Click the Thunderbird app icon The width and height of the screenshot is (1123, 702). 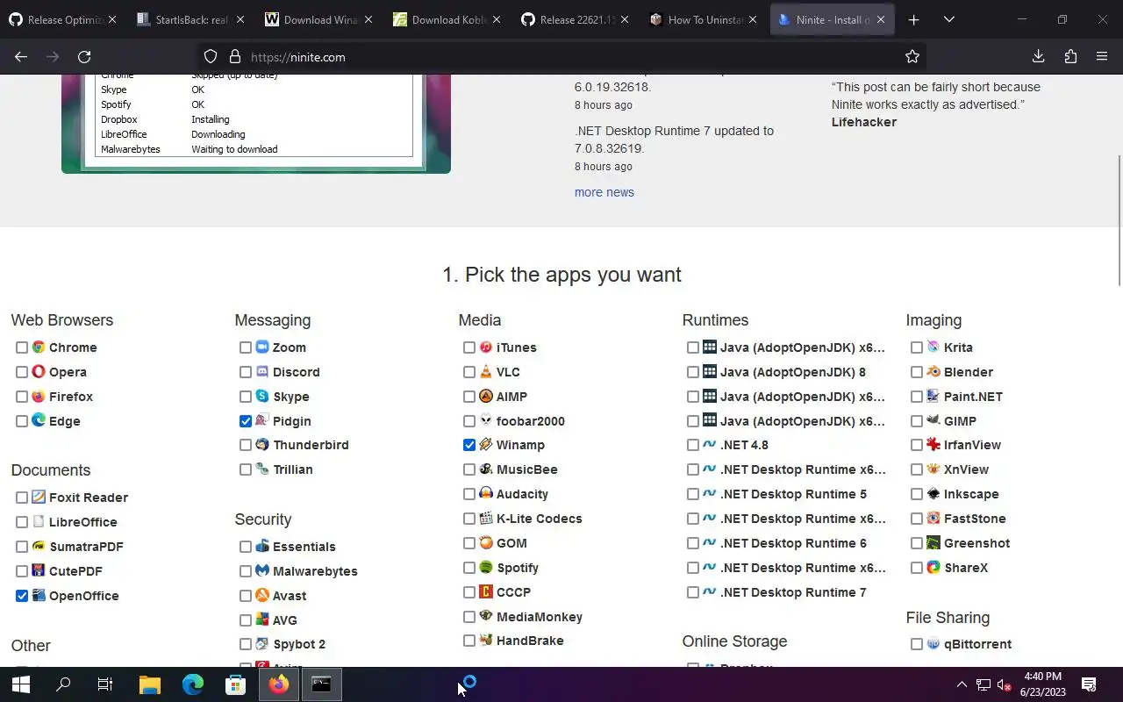click(x=262, y=445)
